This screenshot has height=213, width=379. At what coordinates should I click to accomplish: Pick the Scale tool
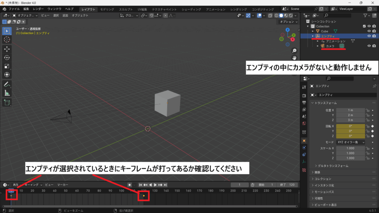7,66
